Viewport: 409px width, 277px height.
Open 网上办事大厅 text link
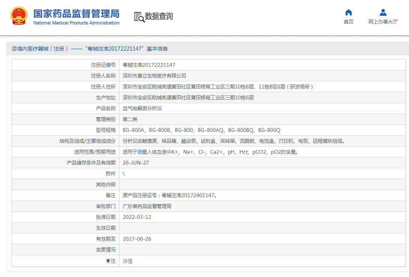pos(383,22)
